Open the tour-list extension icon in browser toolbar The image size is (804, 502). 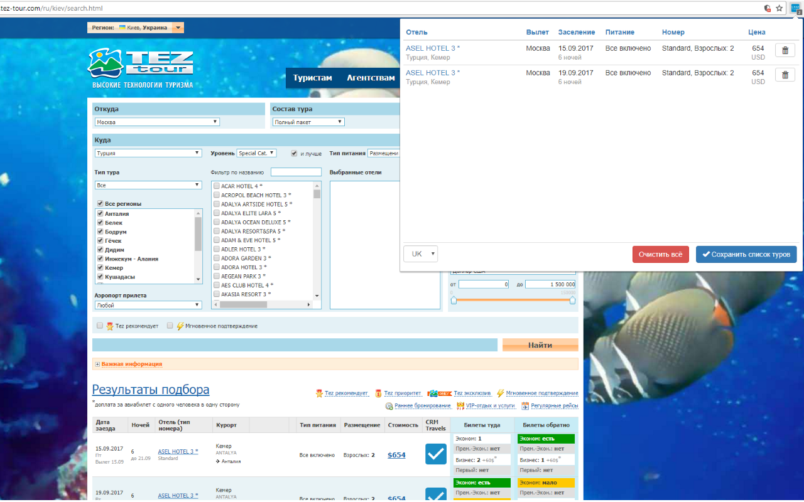pos(795,8)
